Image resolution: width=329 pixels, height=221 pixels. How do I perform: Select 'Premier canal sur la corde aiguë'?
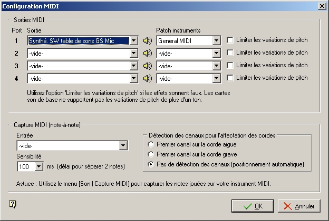click(x=152, y=144)
